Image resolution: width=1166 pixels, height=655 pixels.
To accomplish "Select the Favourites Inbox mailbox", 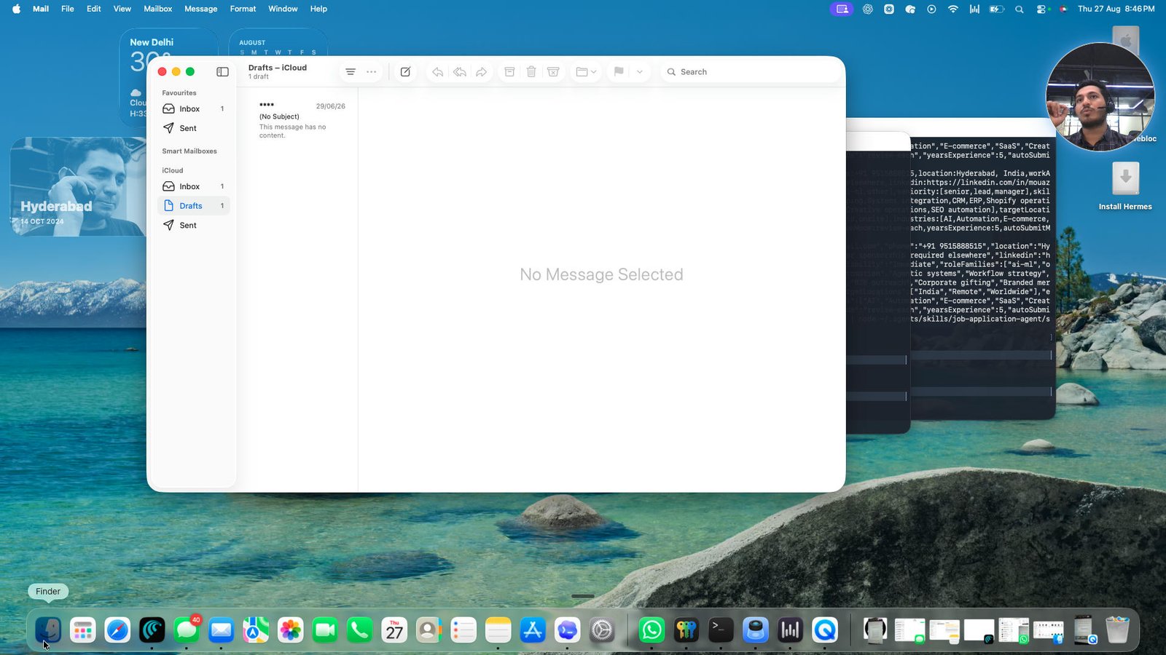I will tap(194, 109).
